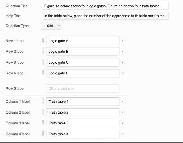Click drag handle beside Truth table 1
Image resolution: width=183 pixels, height=143 pixels.
(x=43, y=102)
